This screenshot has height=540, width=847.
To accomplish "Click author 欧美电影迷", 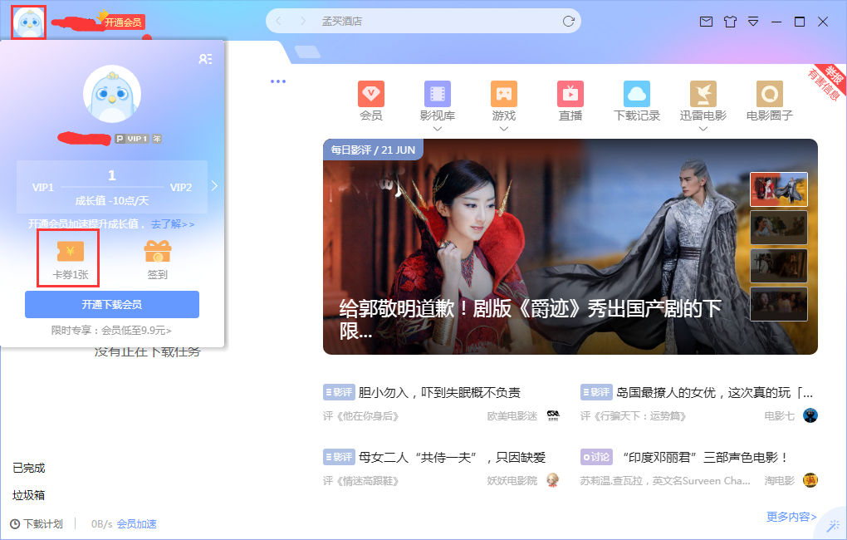I will pyautogui.click(x=512, y=415).
